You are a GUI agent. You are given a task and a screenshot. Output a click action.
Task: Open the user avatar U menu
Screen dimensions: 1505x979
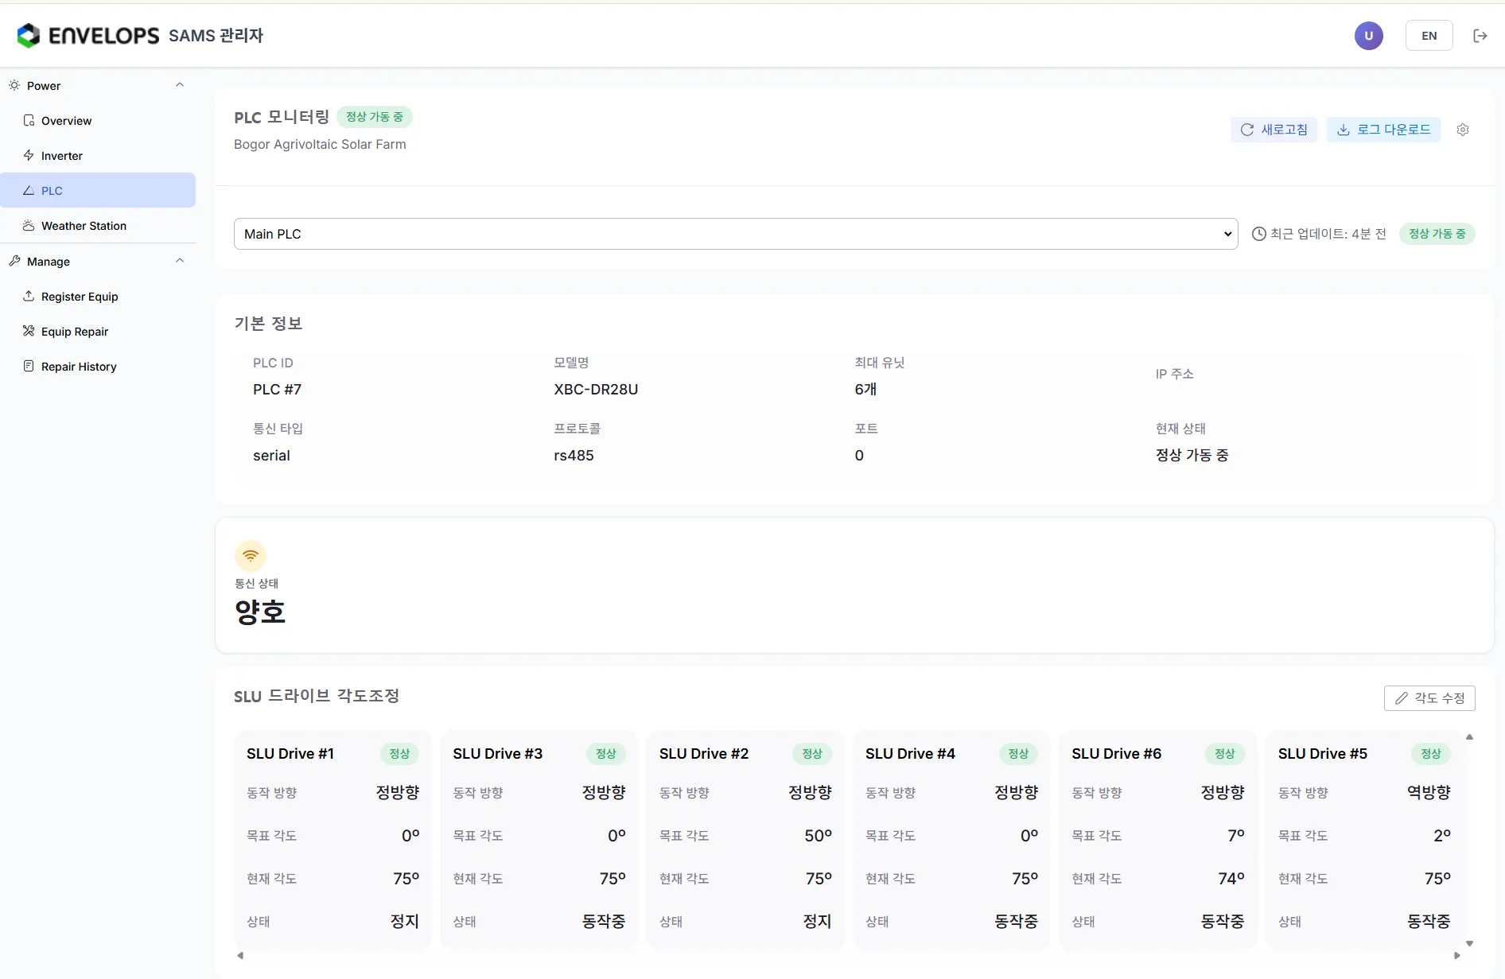(x=1368, y=36)
